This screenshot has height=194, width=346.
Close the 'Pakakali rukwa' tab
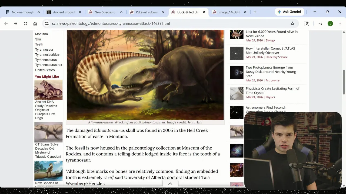coord(163,12)
